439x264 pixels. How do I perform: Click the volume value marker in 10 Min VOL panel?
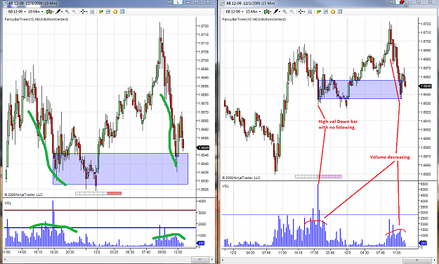coord(201,243)
